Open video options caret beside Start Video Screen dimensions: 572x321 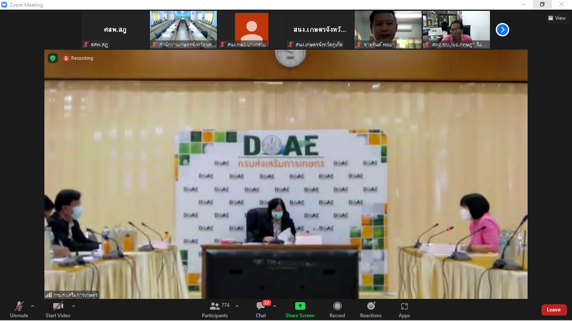pyautogui.click(x=74, y=306)
